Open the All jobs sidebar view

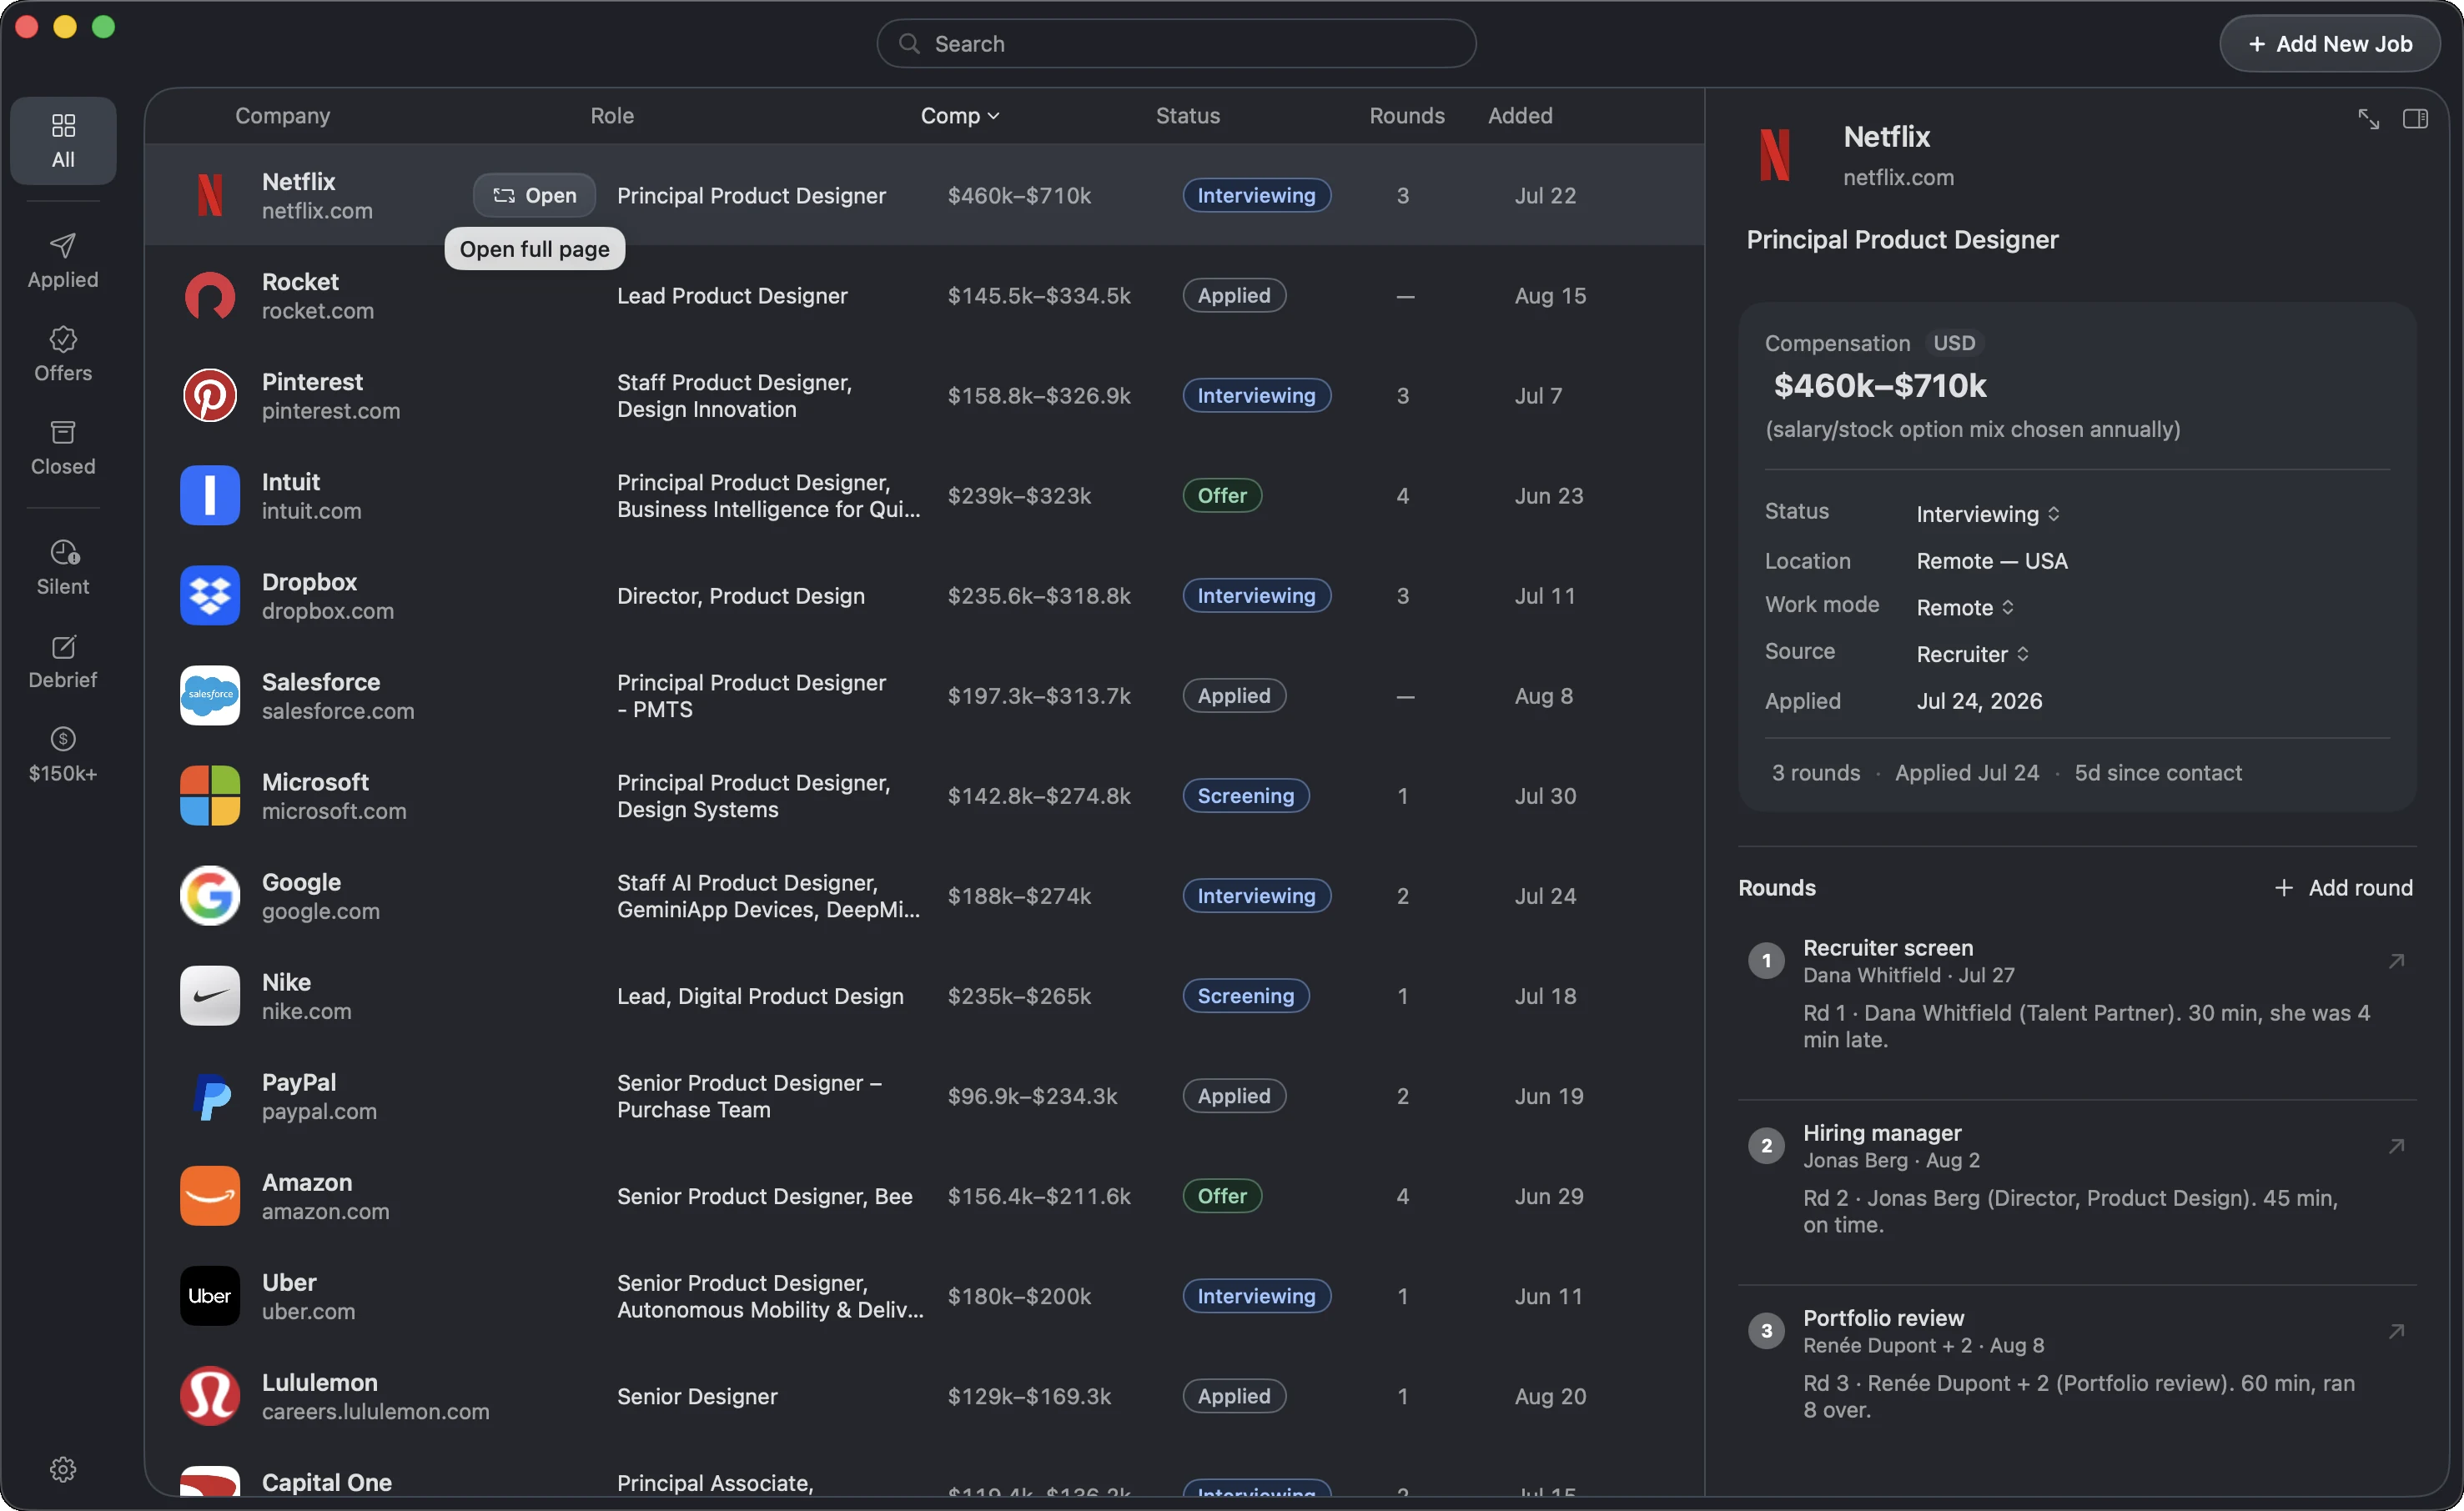pyautogui.click(x=63, y=141)
